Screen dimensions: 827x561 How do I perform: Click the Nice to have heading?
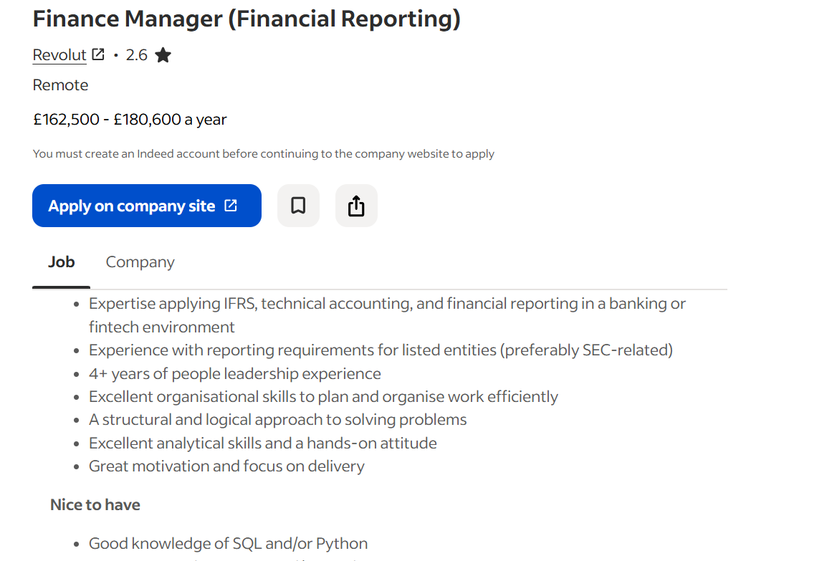[x=95, y=505]
